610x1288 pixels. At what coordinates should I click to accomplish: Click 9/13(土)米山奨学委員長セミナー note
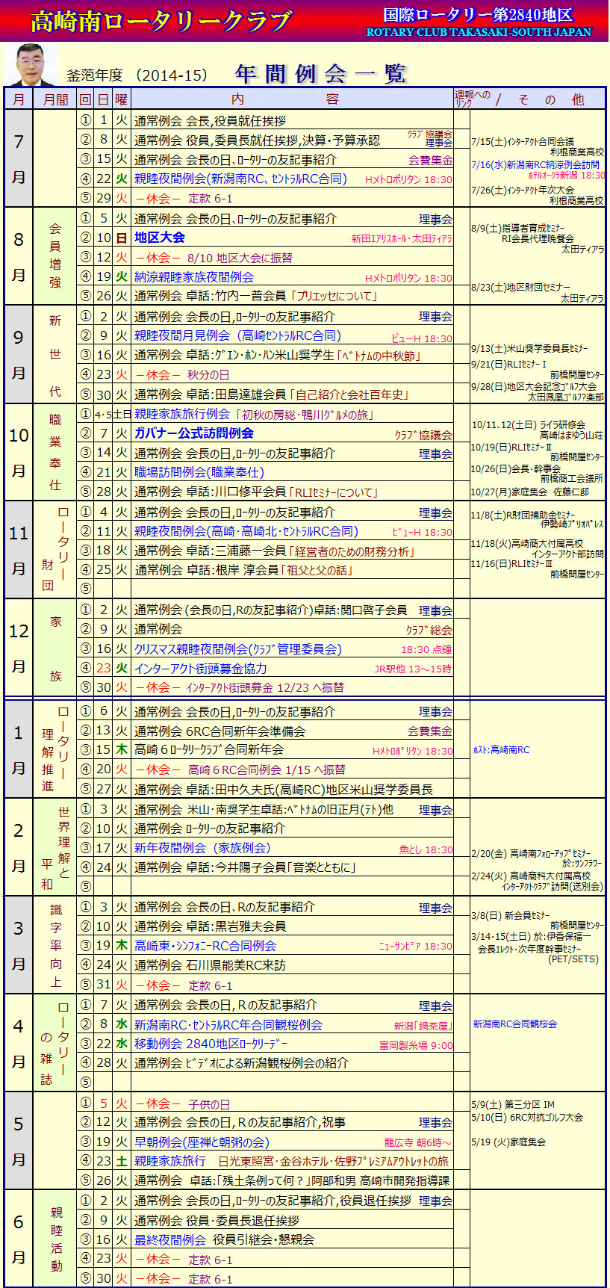(x=530, y=349)
